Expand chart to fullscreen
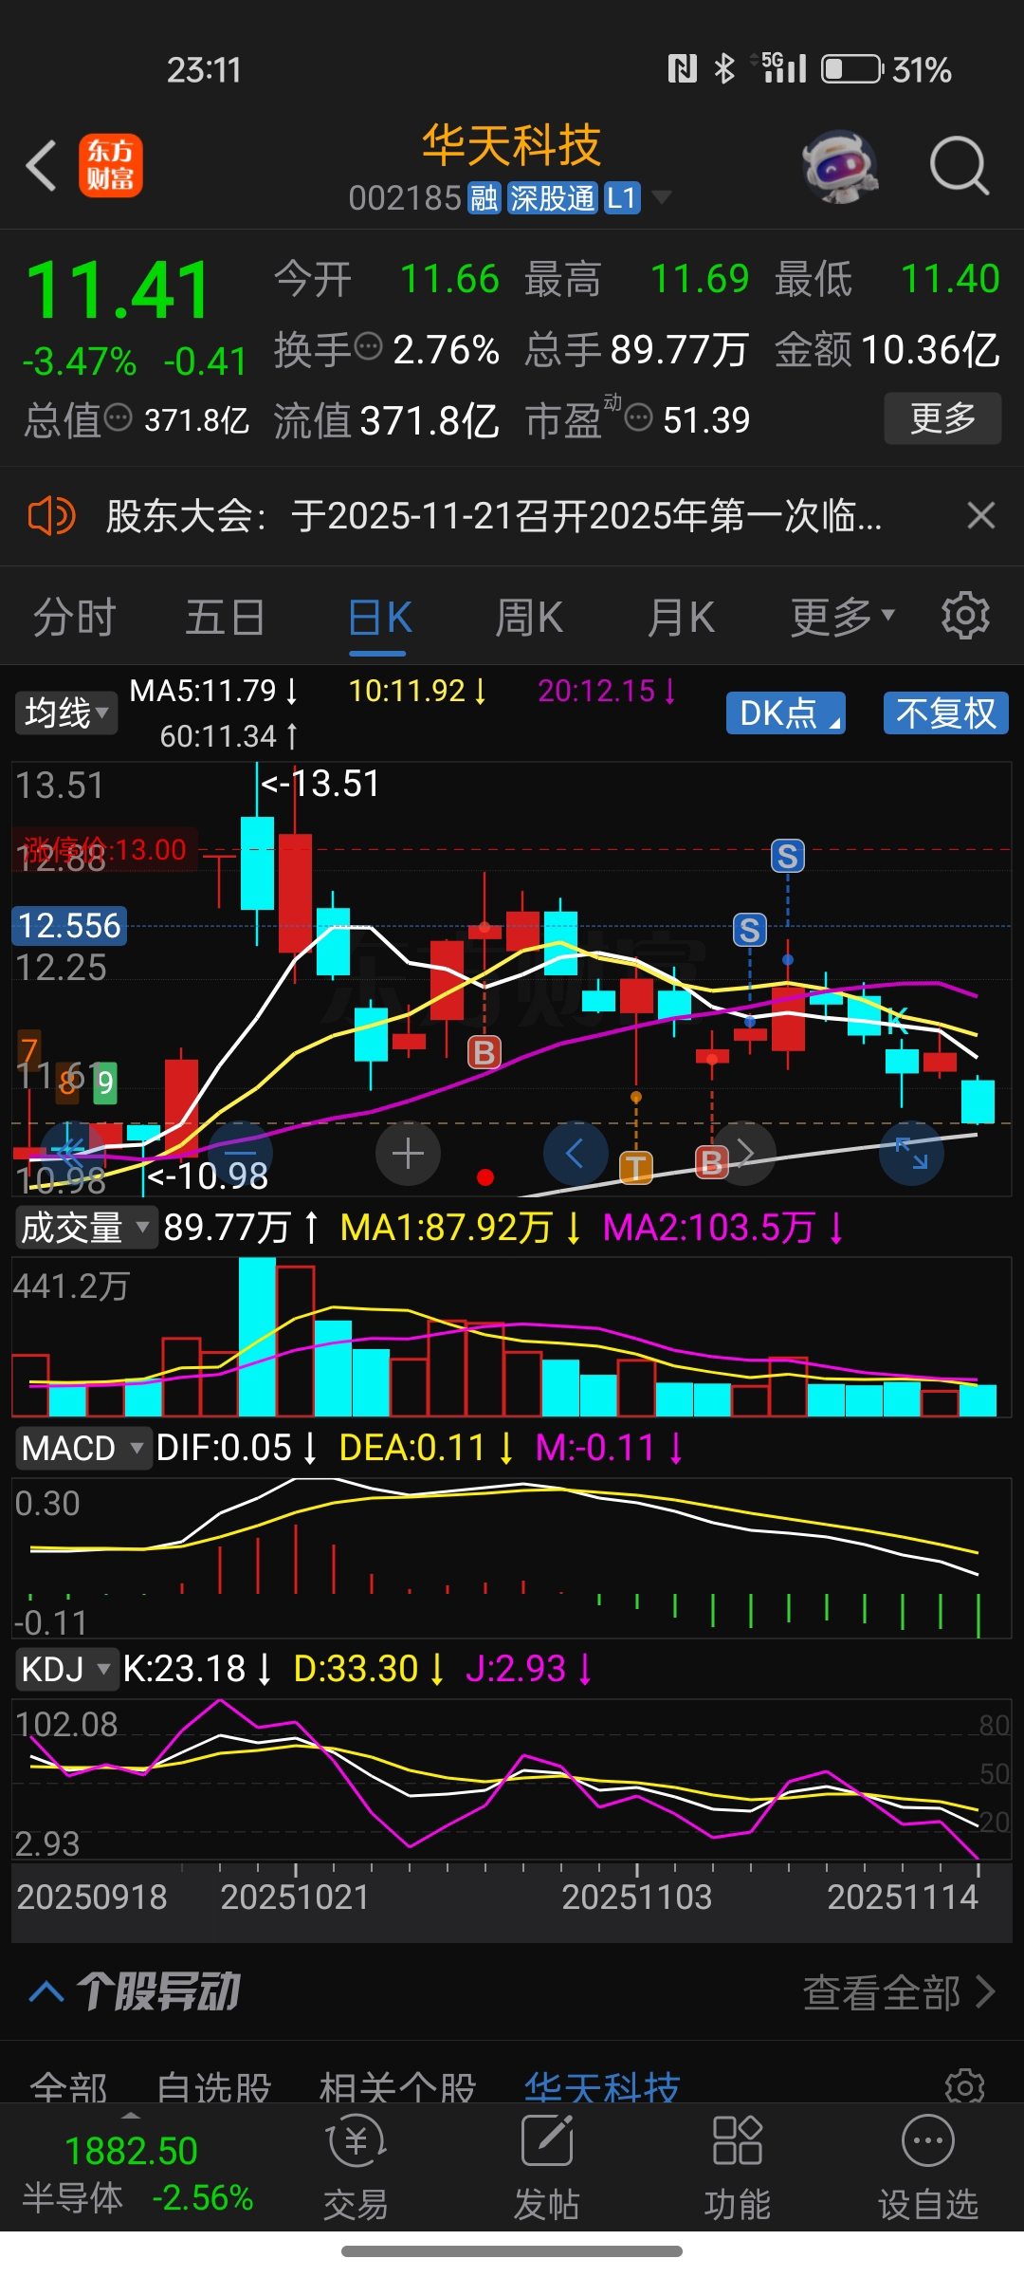This screenshot has height=2277, width=1024. coord(911,1154)
